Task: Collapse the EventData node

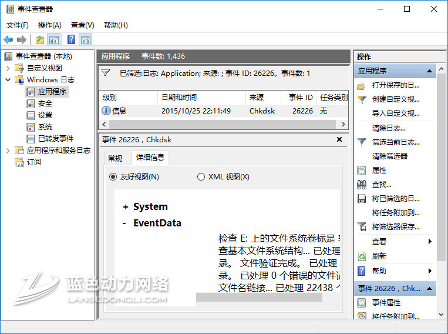Action: [x=124, y=223]
